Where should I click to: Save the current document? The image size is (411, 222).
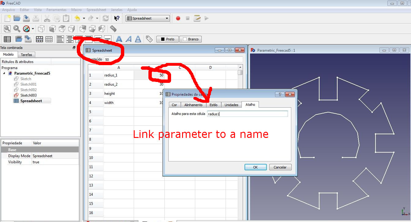click(x=26, y=18)
